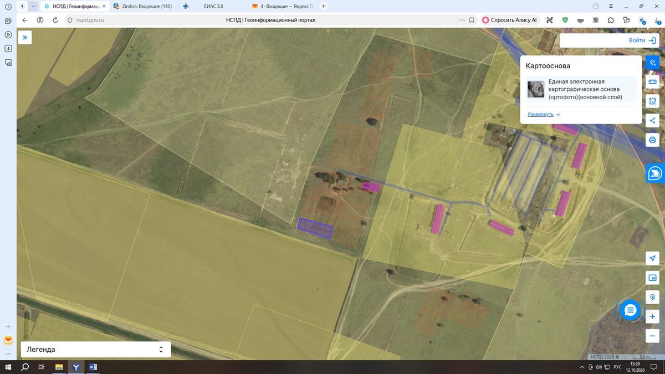Switch to the Zimbra: Входящие tab
665x374 pixels.
[x=143, y=6]
